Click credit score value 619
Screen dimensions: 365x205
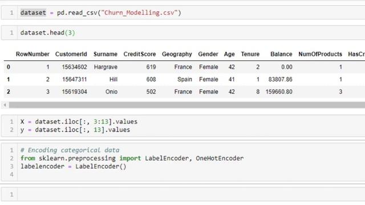coord(151,67)
